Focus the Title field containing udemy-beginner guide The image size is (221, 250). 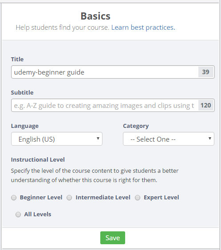[x=105, y=72]
